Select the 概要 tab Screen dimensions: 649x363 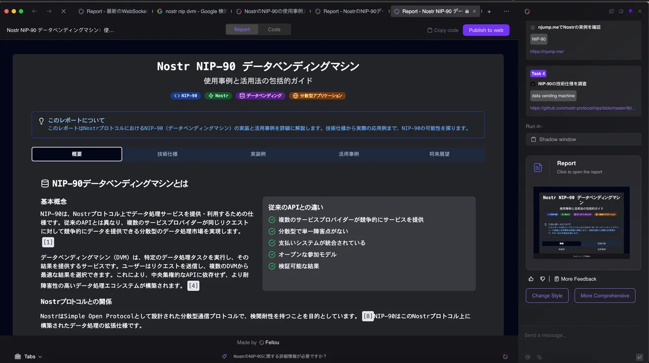(77, 154)
